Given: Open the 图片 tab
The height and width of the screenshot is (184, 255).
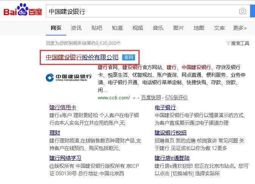Looking at the screenshot, I should [179, 28].
